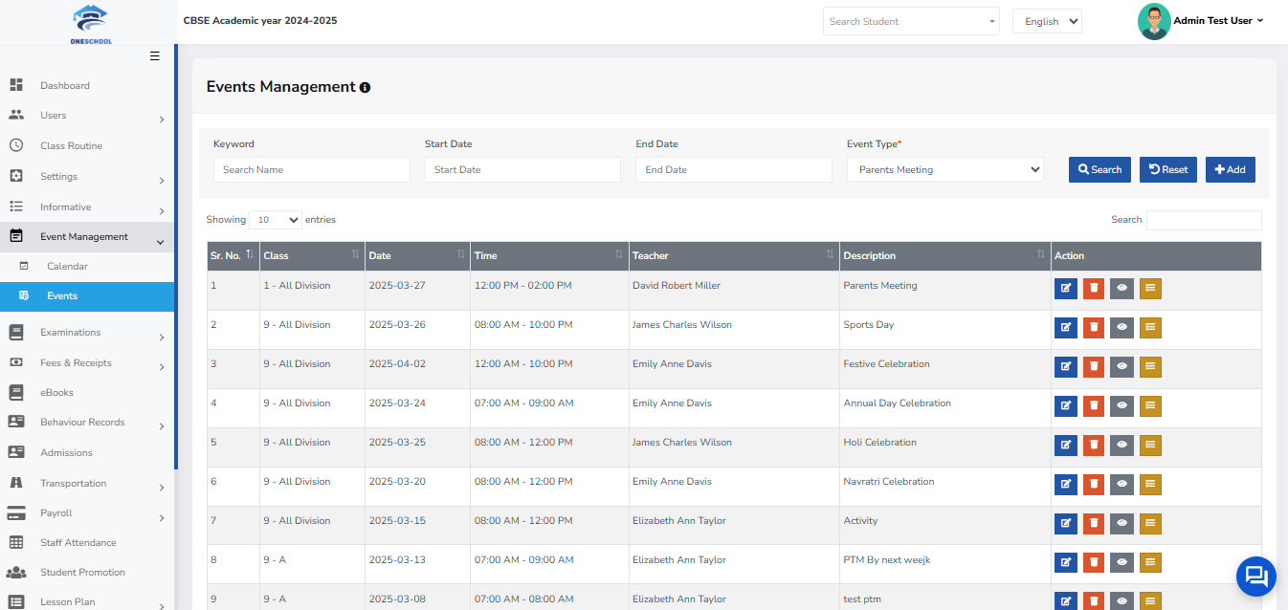Screen dimensions: 1288x610
Task: Click the OneSchool logo
Action: pyautogui.click(x=91, y=24)
